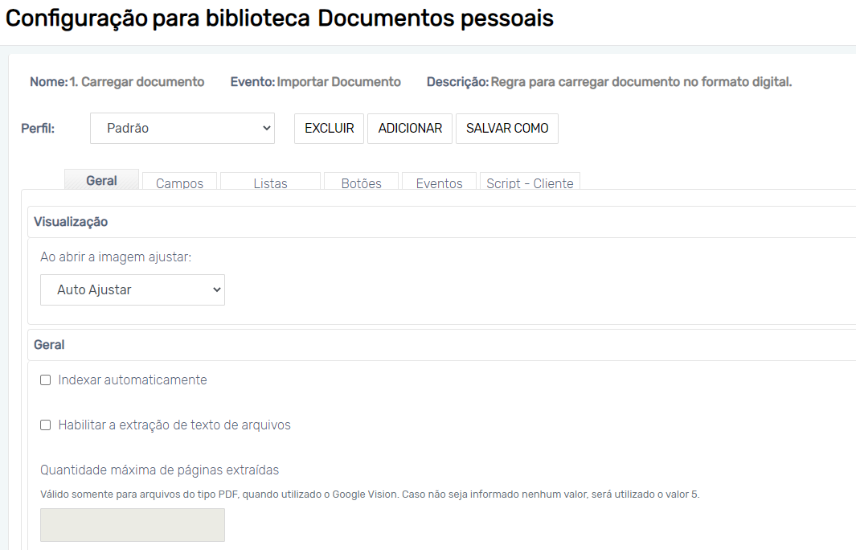Open the Listas tab

(270, 183)
